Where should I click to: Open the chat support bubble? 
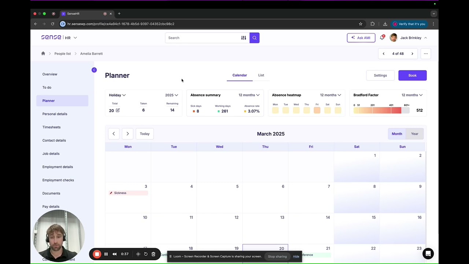(x=428, y=254)
